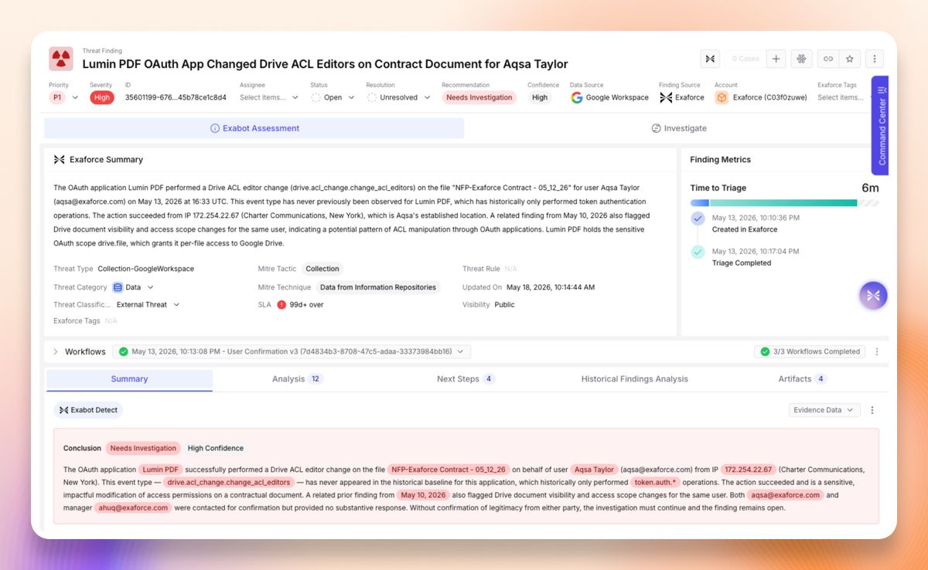
Task: Click the NFP-Exaforce Contract - 05_12_26 chip
Action: click(x=449, y=470)
